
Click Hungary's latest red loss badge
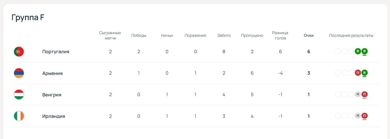(x=364, y=94)
